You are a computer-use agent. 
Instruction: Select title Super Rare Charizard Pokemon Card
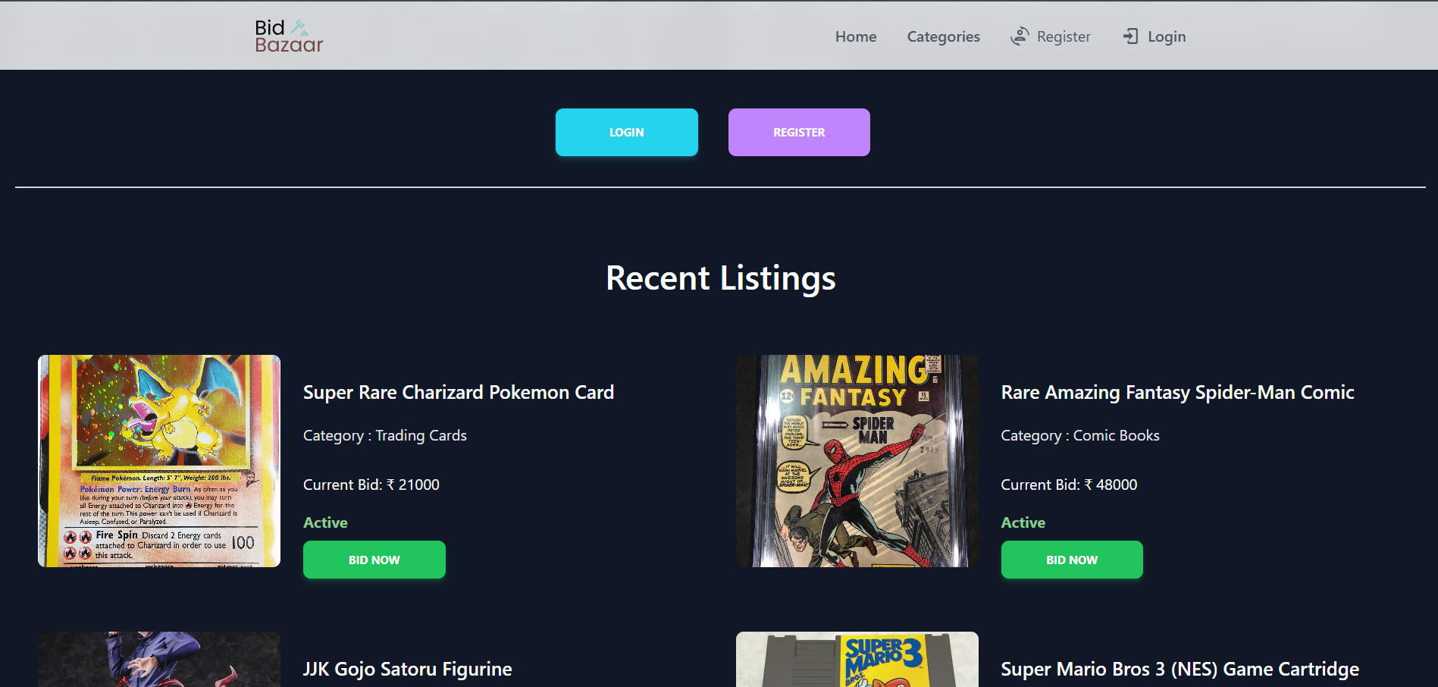[x=459, y=392]
